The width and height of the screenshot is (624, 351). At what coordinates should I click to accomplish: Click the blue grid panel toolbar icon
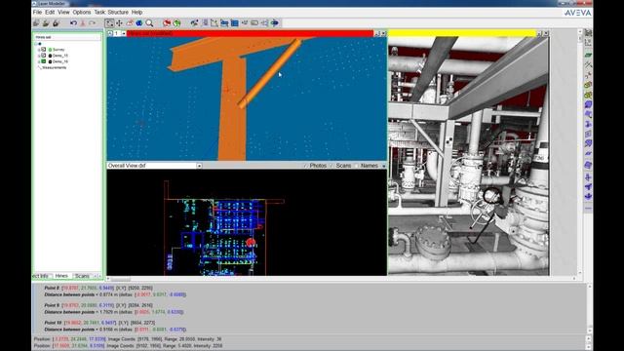coord(235,23)
